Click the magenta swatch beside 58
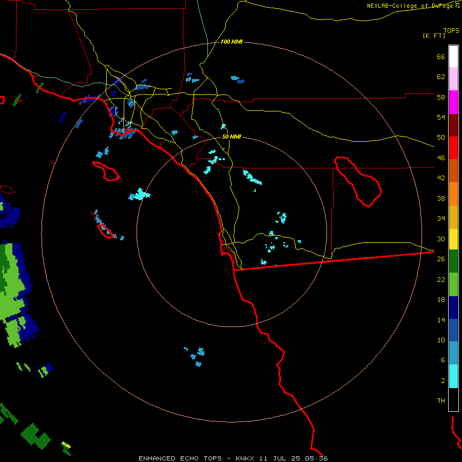The width and height of the screenshot is (462, 462). point(453,102)
